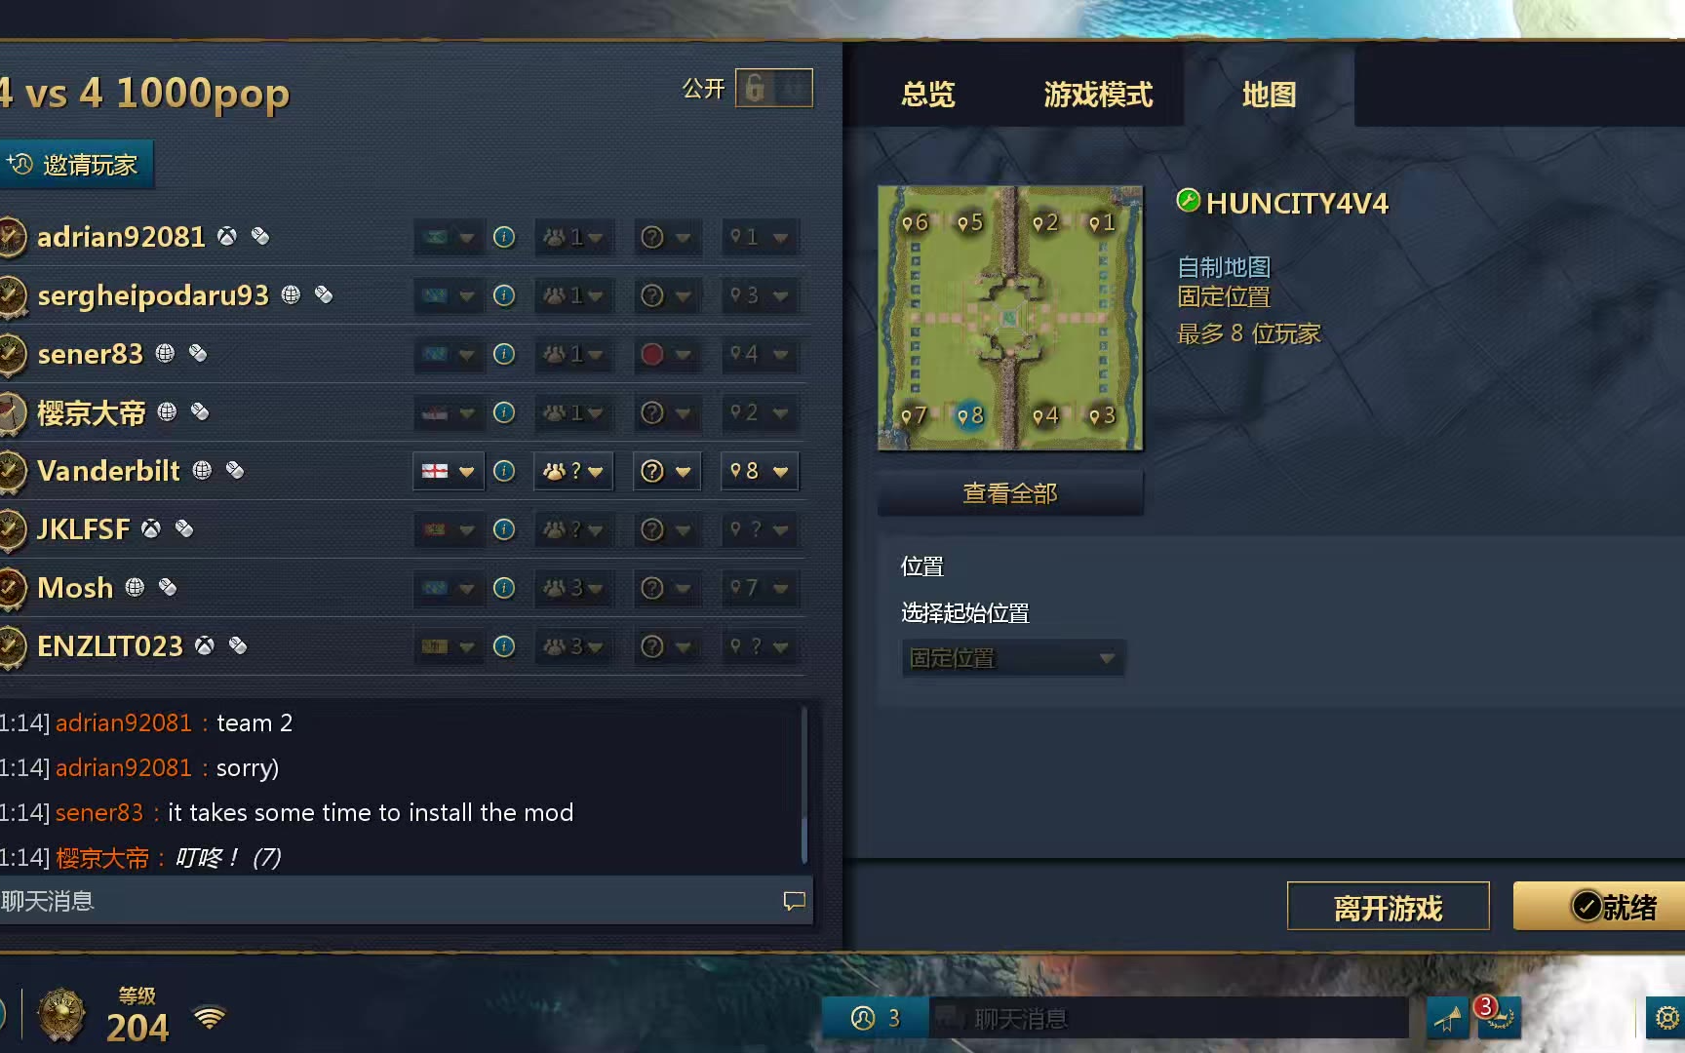The height and width of the screenshot is (1053, 1685).
Task: Open Vanderbilt's player color dropdown
Action: (666, 471)
